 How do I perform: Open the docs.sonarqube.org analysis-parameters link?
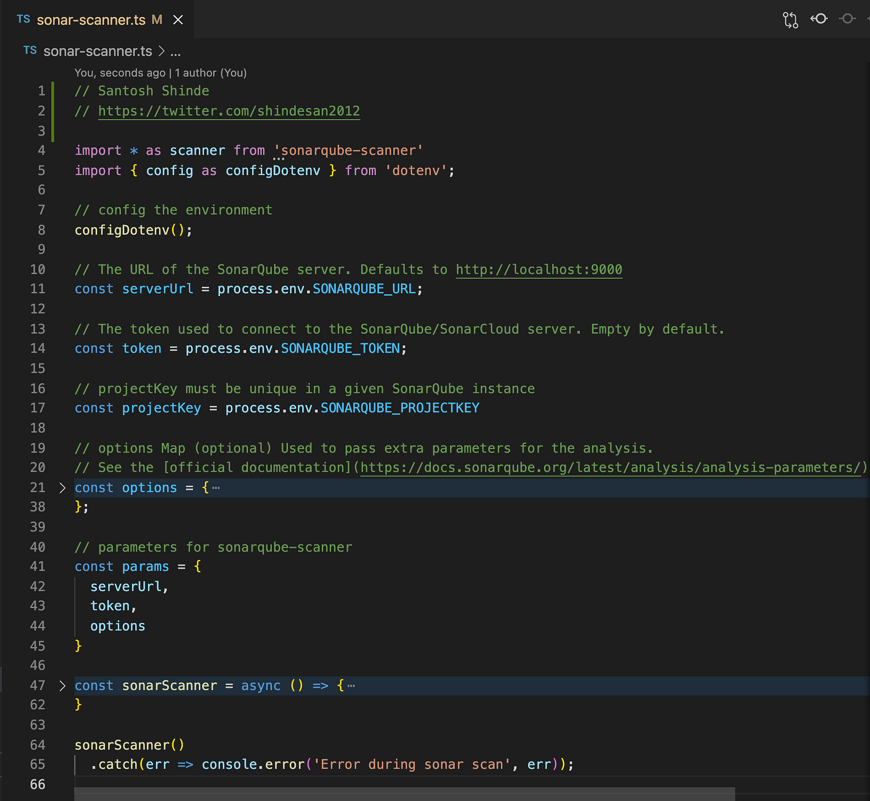611,467
